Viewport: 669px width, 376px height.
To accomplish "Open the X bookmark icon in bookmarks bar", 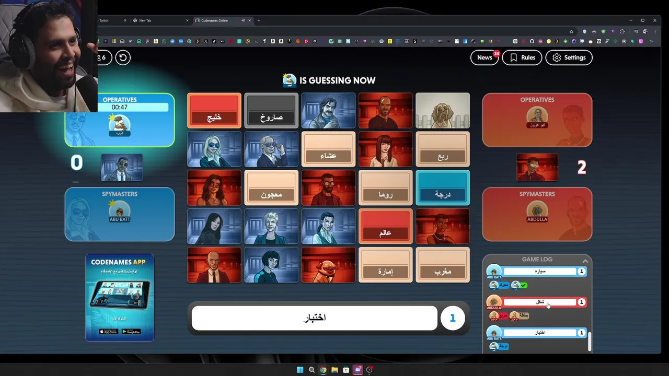I will 206,41.
